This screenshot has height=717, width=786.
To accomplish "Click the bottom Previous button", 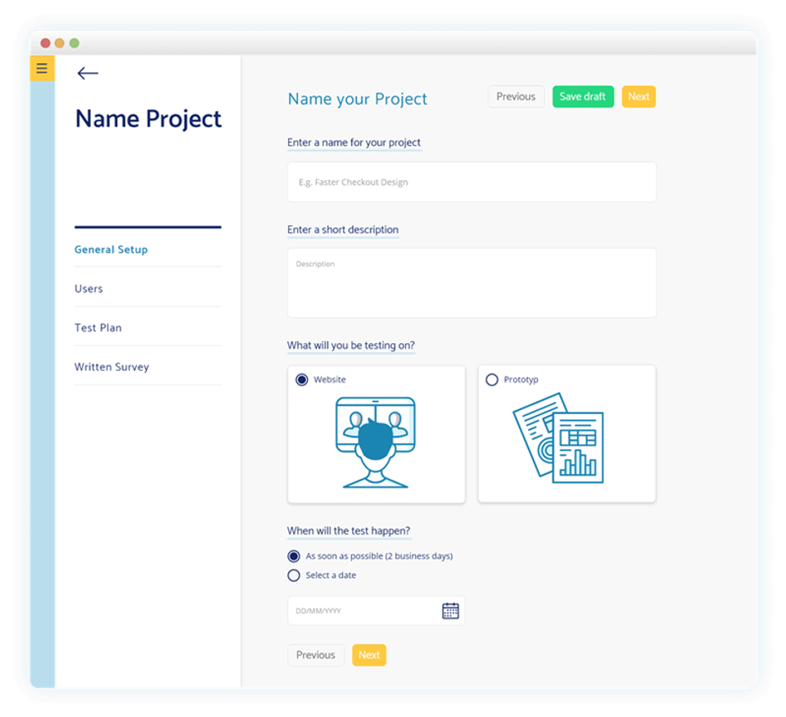I will click(x=315, y=655).
